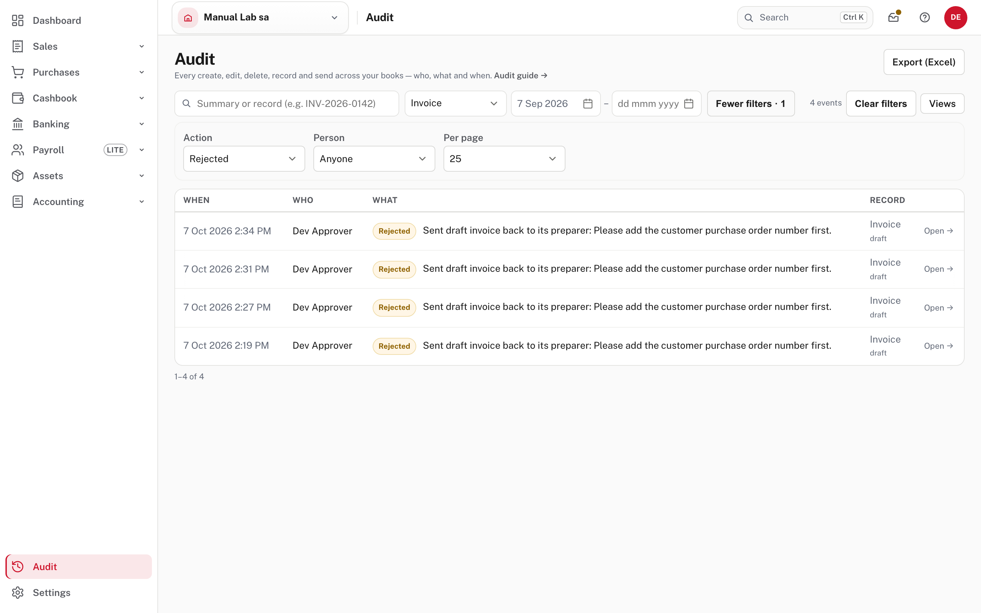981x613 pixels.
Task: Expand the Purchases menu chevron
Action: coord(142,72)
